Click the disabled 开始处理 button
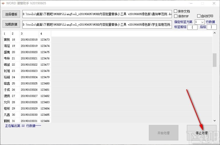This screenshot has height=145, width=220. pyautogui.click(x=164, y=133)
